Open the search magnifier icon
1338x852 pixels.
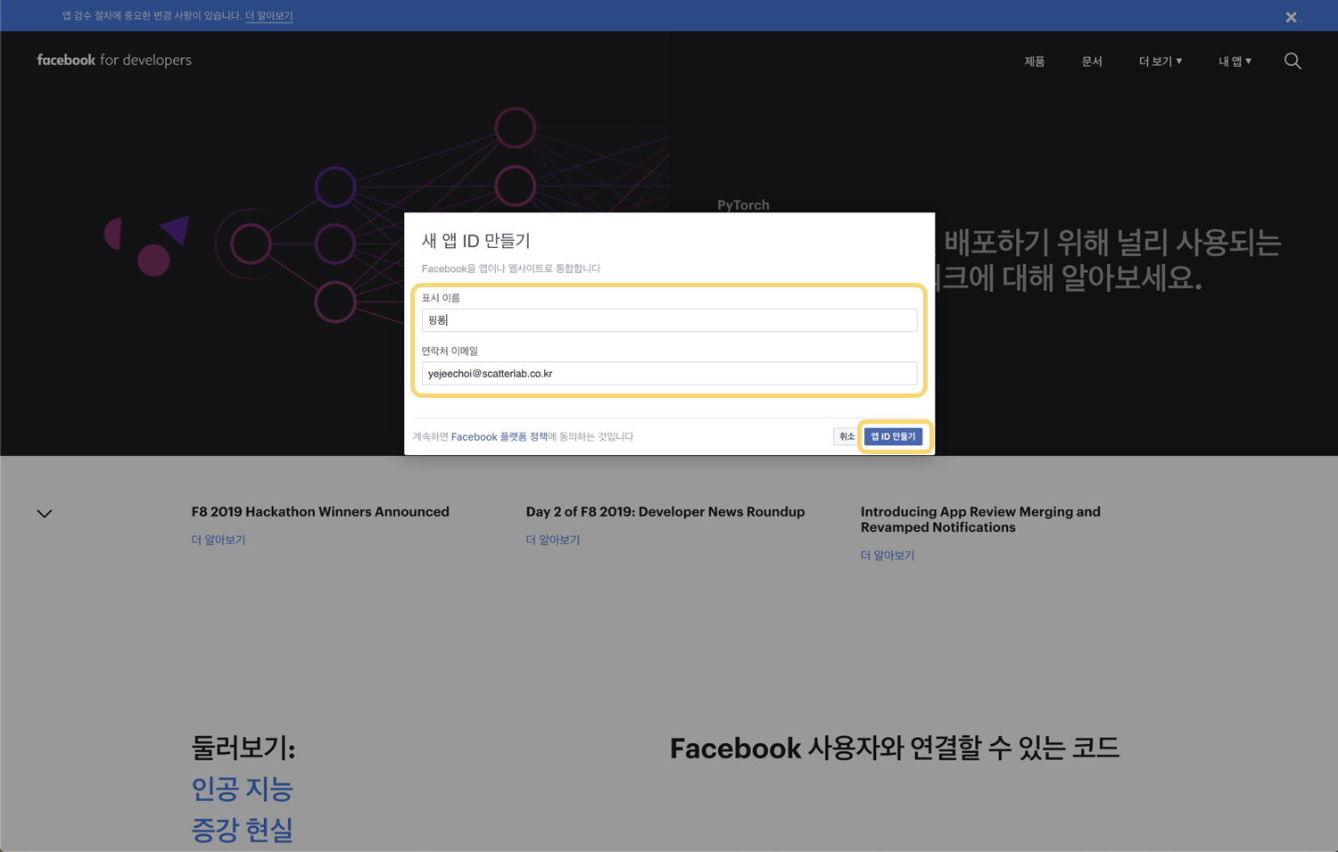[x=1293, y=61]
